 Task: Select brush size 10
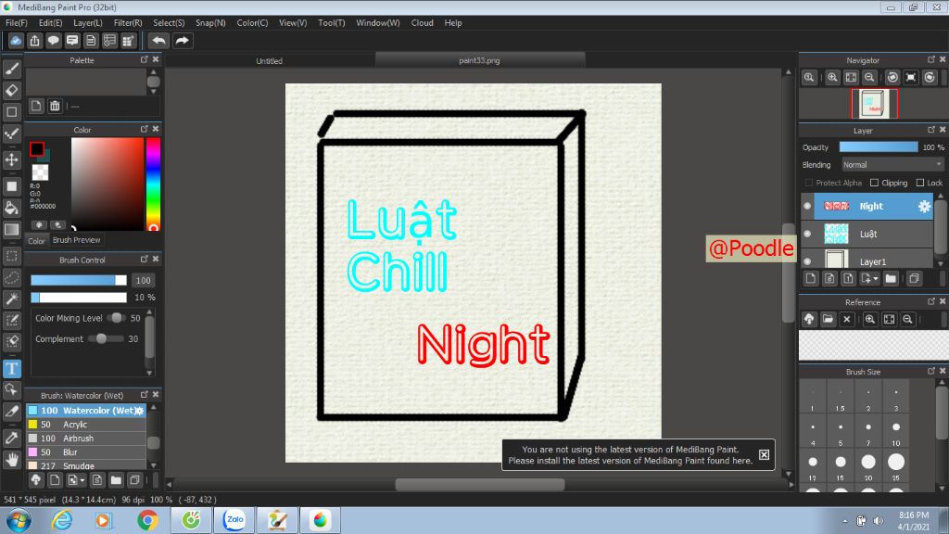click(x=896, y=430)
